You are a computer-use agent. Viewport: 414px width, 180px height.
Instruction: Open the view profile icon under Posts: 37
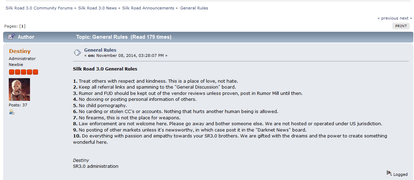12,112
